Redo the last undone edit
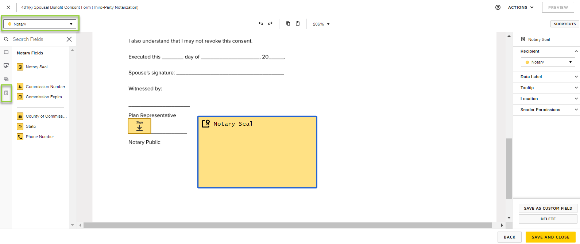 point(270,24)
